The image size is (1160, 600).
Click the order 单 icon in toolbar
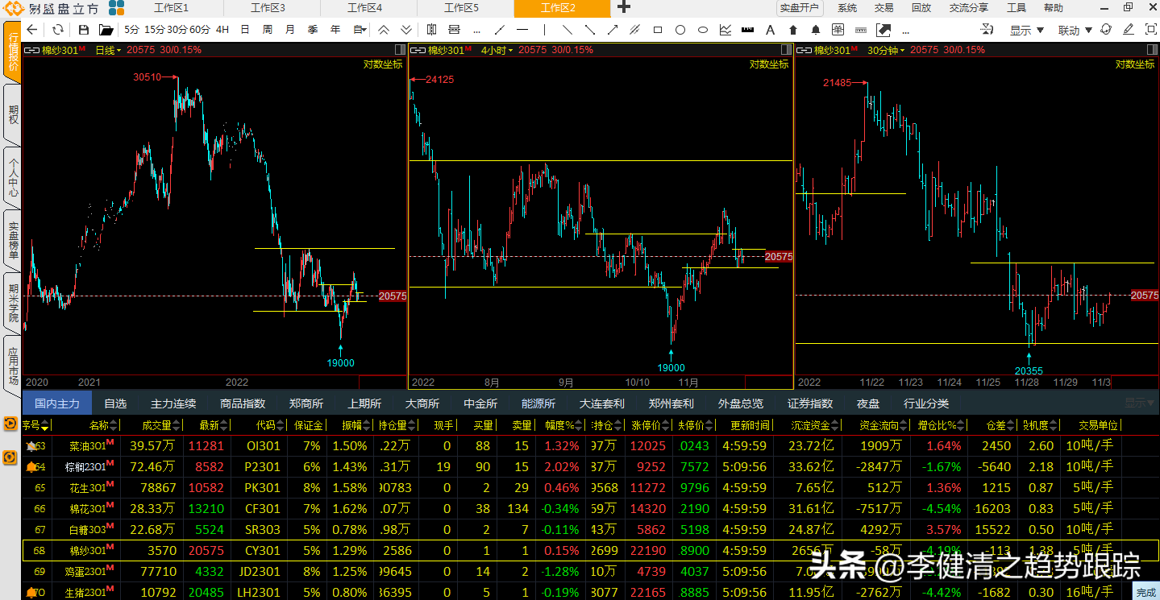(838, 30)
